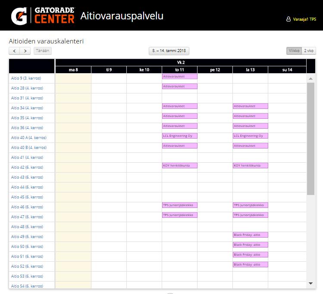Viewport: 323px width, 294px height.
Task: Open Aitio 49 Black Friday -aitio booking
Action: (x=250, y=235)
